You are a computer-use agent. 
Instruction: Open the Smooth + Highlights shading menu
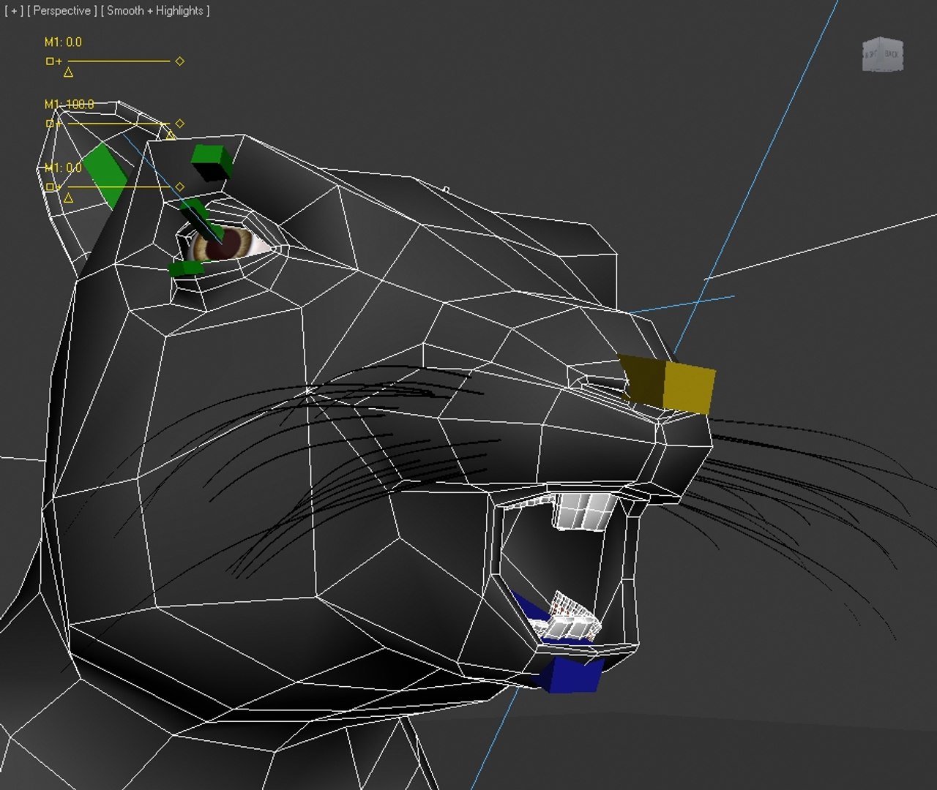[x=155, y=11]
